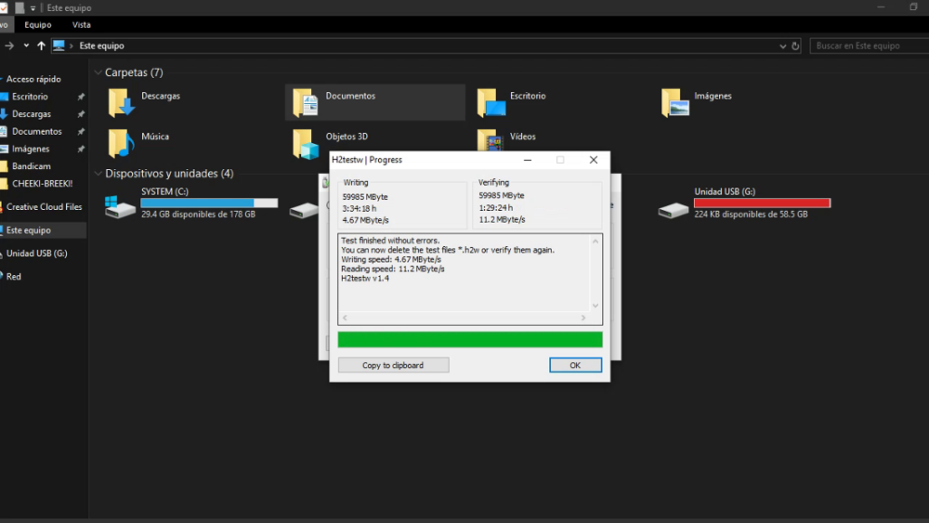Screen dimensions: 929x523
Task: Click Verifying time value '1:29:24 h'
Action: point(496,208)
